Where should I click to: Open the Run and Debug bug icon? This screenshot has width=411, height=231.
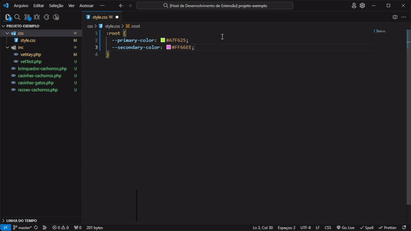[x=36, y=17]
